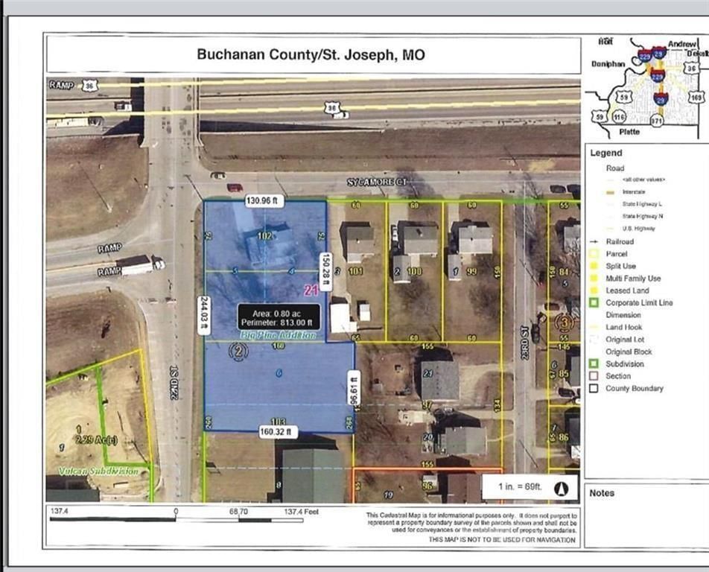
Task: Click the circled block number 2 marker
Action: [x=239, y=352]
